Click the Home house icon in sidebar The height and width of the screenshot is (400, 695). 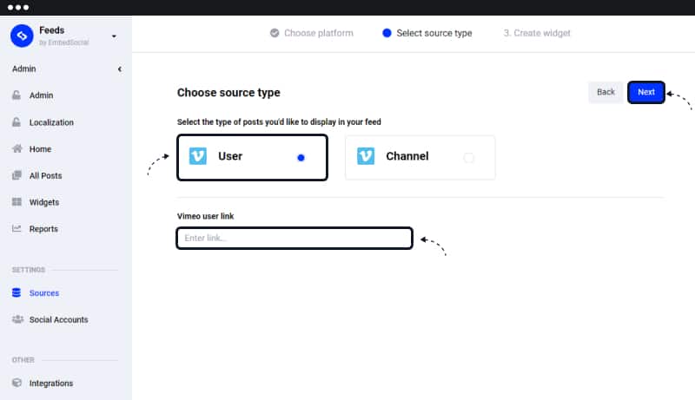point(17,148)
